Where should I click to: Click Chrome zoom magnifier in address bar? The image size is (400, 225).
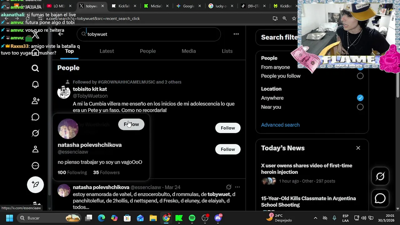[x=285, y=18]
